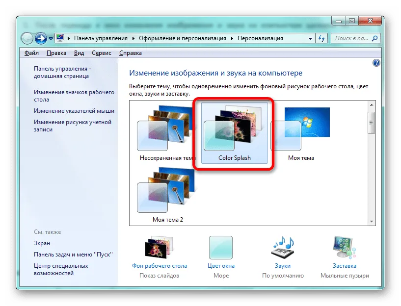The image size is (401, 306).
Task: Click the theme list scrollbar thumb
Action: coord(372,123)
